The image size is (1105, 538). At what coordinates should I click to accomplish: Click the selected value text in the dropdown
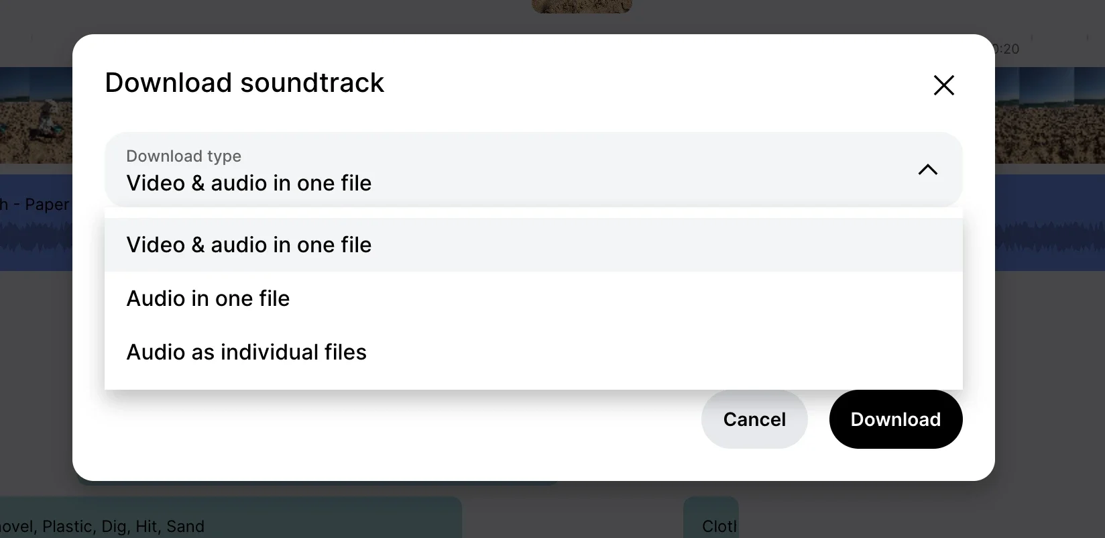tap(249, 183)
